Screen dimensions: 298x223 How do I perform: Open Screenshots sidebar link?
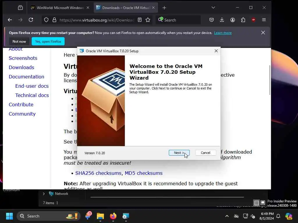click(x=23, y=58)
